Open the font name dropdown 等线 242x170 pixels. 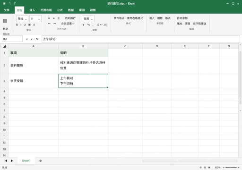click(x=22, y=19)
